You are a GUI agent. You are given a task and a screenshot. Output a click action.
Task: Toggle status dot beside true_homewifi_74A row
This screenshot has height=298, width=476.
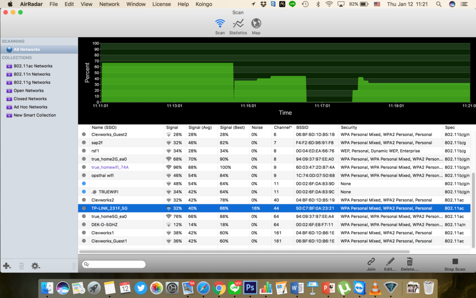(x=84, y=167)
